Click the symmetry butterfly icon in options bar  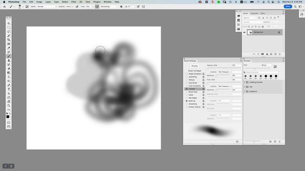coord(143,7)
